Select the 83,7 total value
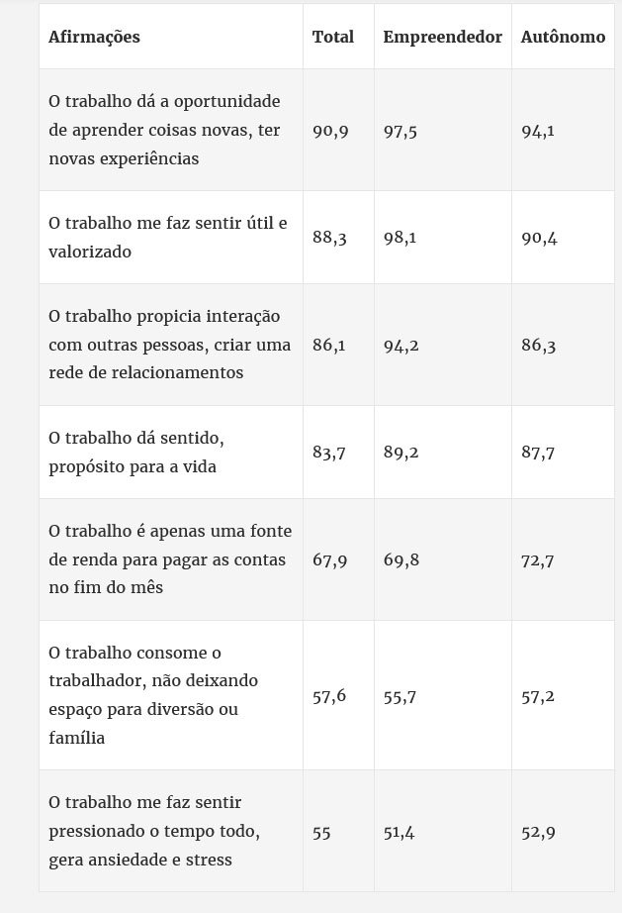 tap(329, 453)
